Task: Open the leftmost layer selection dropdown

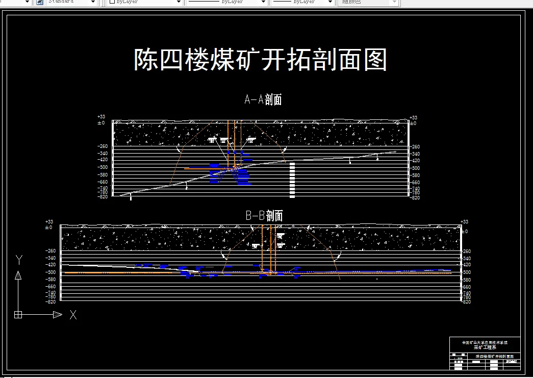Action: tap(27, 3)
